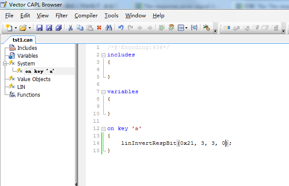Open the Help menu
289x186 pixels.
pos(158,16)
